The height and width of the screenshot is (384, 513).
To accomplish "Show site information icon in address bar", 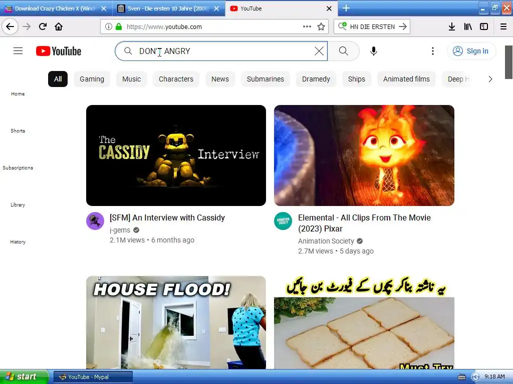I will [x=109, y=26].
